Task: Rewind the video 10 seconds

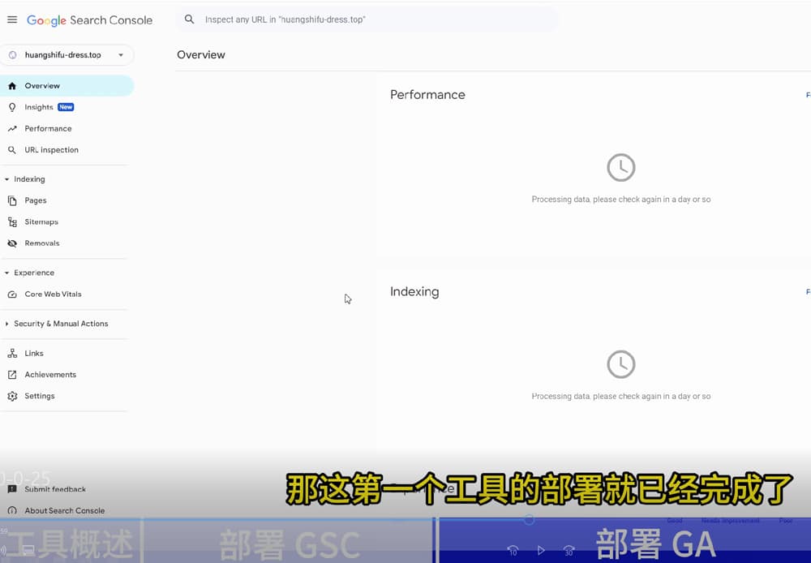Action: point(513,550)
